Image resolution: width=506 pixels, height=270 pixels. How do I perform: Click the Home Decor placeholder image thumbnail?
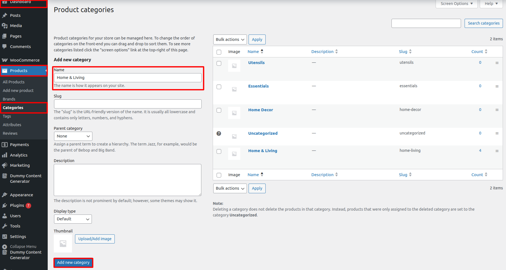(234, 113)
